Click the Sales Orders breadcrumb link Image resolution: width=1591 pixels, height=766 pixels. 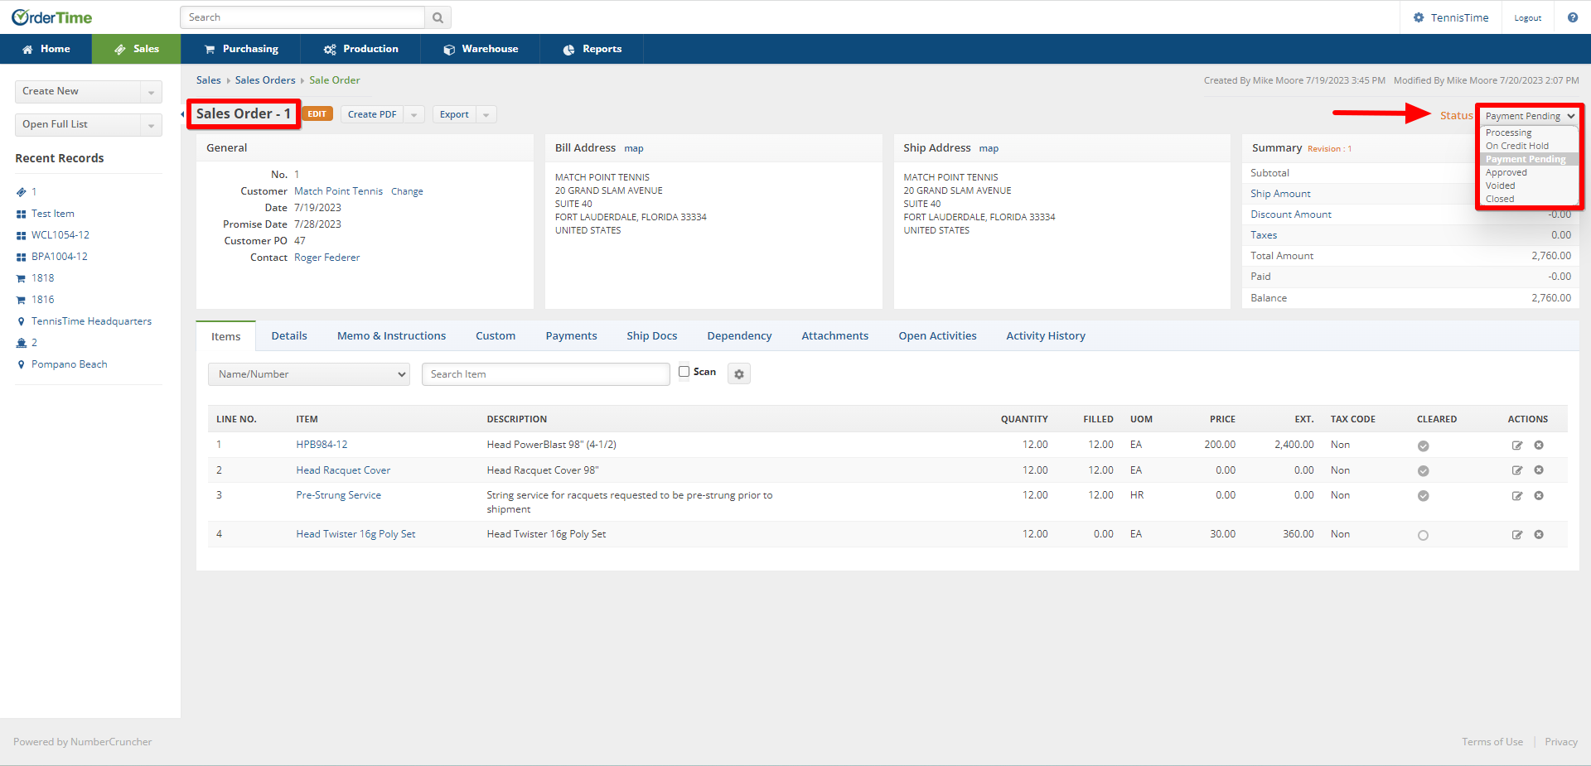pyautogui.click(x=265, y=80)
